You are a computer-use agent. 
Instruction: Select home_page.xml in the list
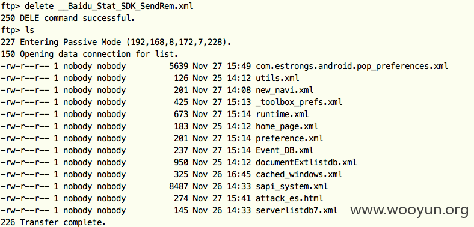[287, 127]
